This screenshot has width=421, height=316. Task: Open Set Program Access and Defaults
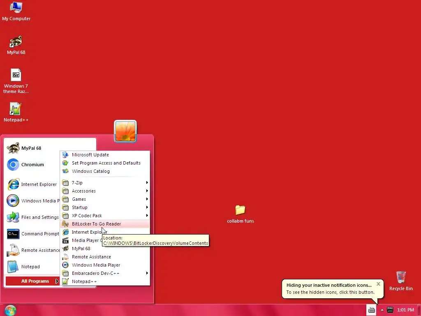click(105, 163)
